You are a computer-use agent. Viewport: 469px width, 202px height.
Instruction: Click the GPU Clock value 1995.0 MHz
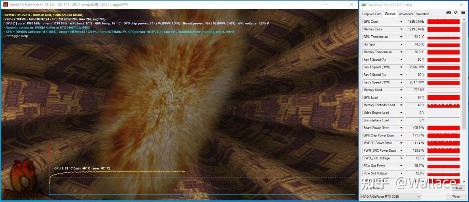click(x=415, y=21)
